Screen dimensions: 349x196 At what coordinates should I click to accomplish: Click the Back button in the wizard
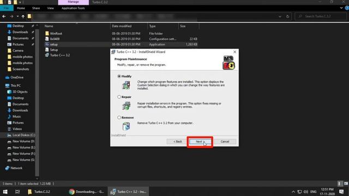point(178,142)
